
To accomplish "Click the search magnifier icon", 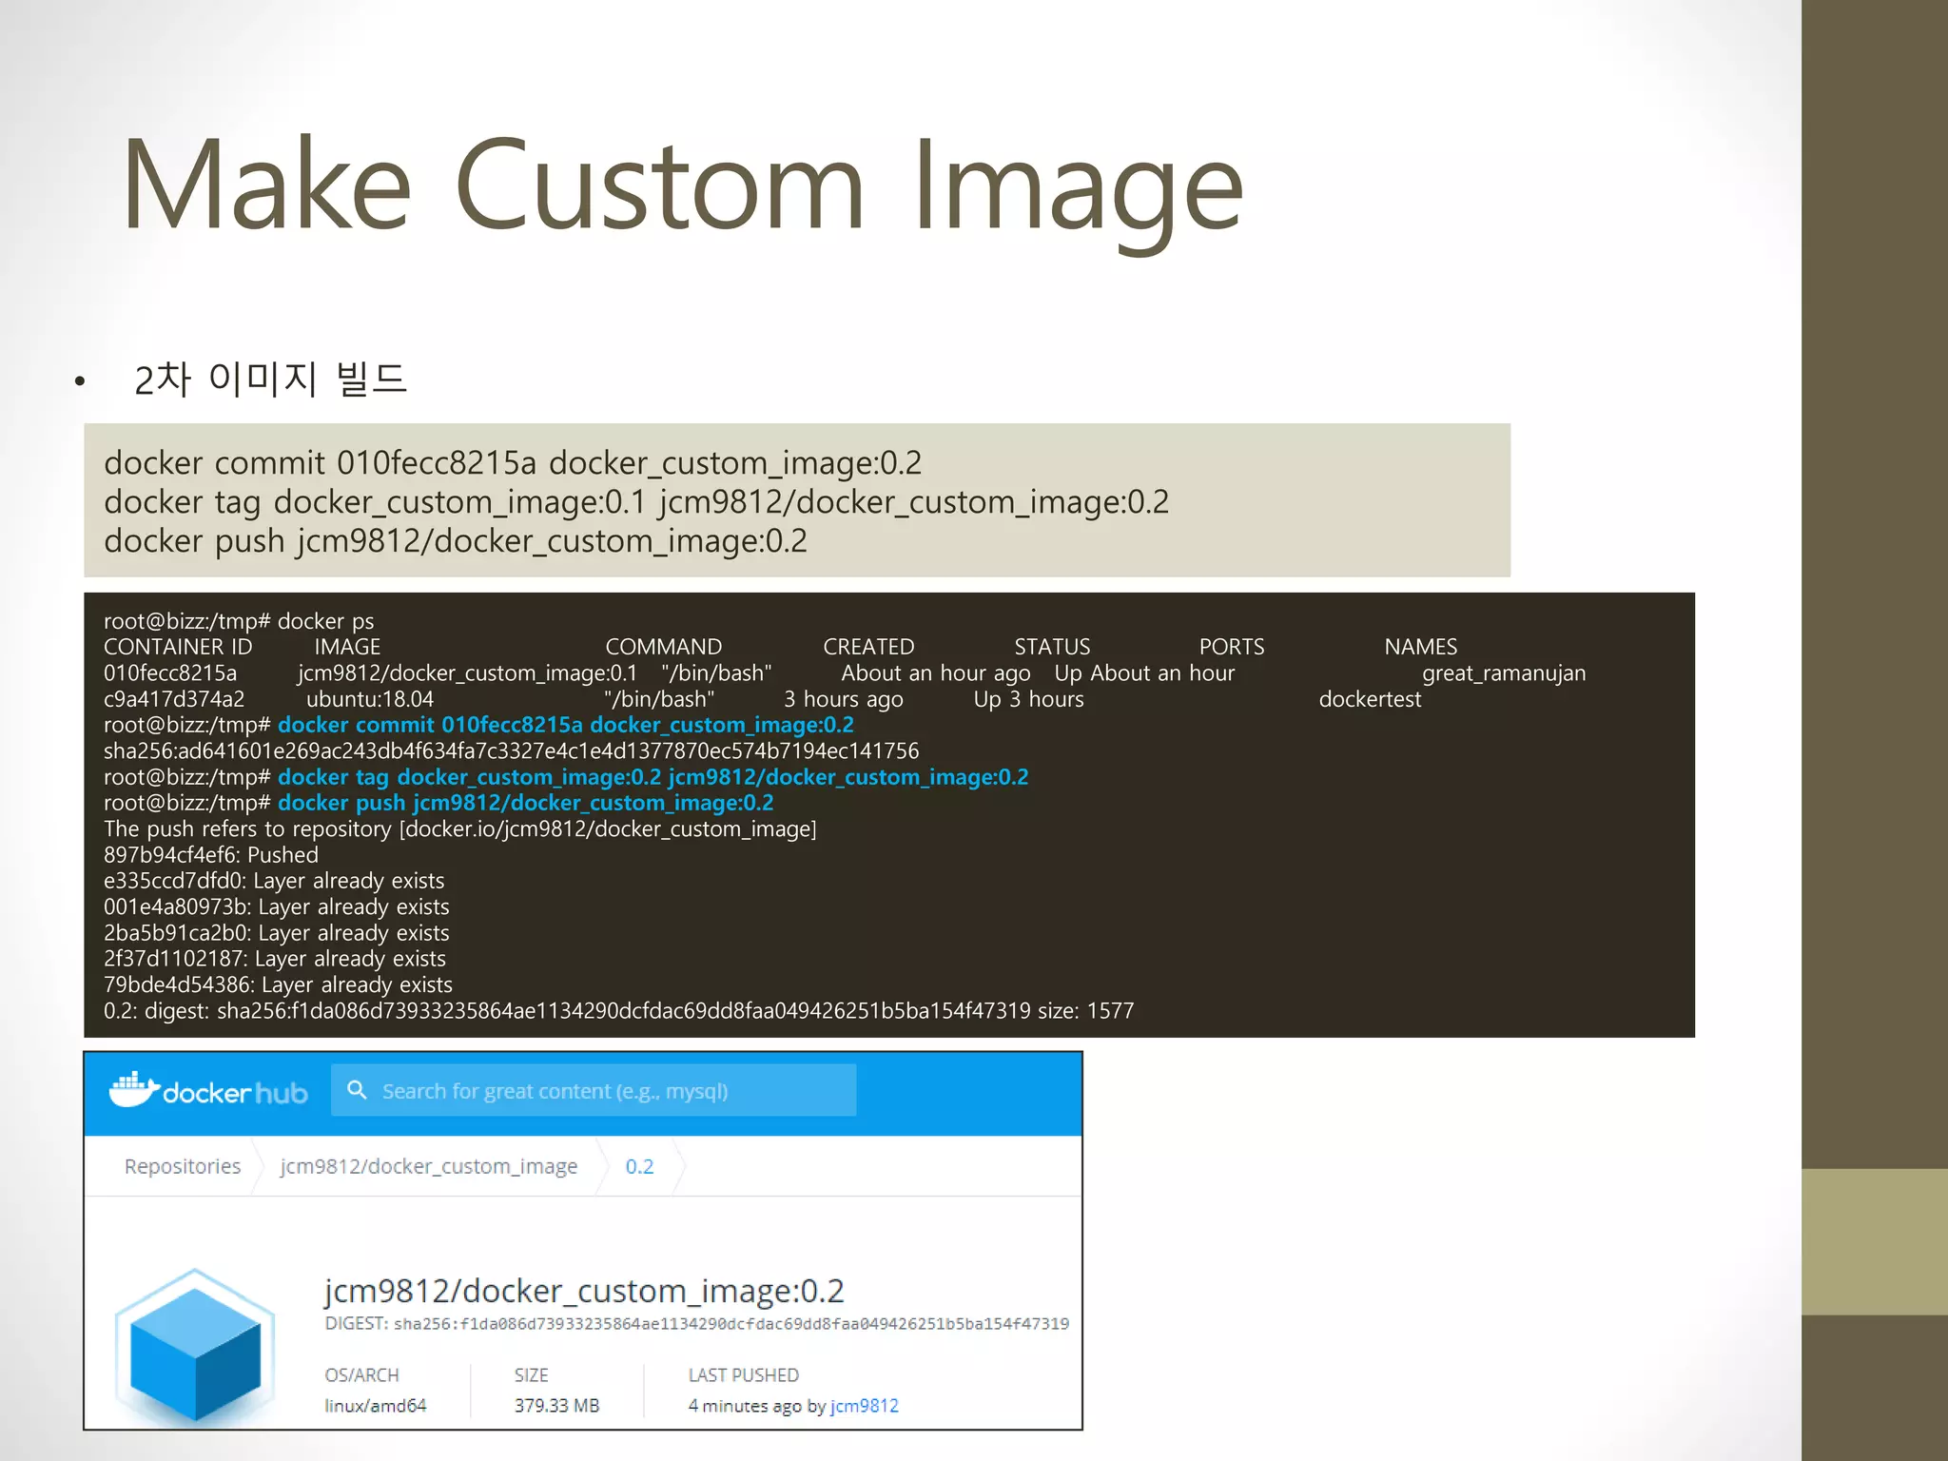I will coord(357,1090).
